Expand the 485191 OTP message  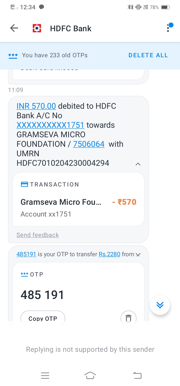tap(138, 254)
